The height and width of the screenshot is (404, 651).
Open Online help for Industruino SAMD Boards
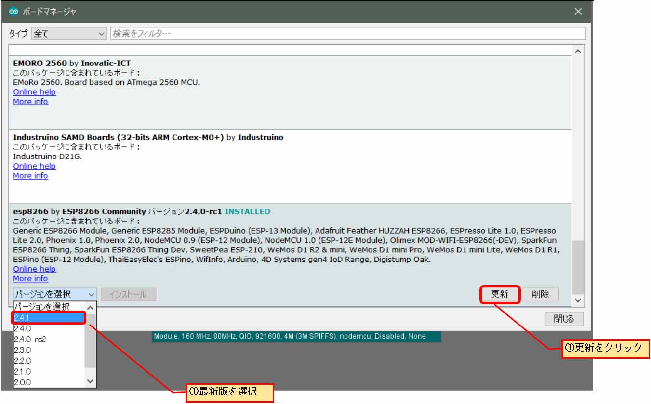point(34,166)
